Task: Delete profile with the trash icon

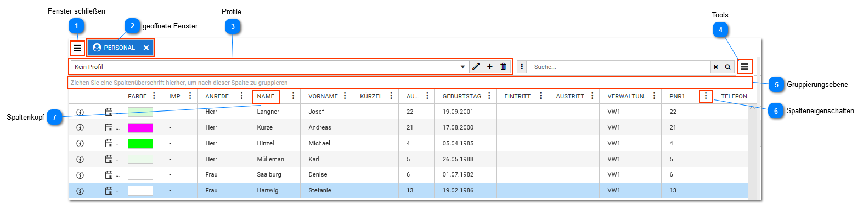Action: click(504, 67)
